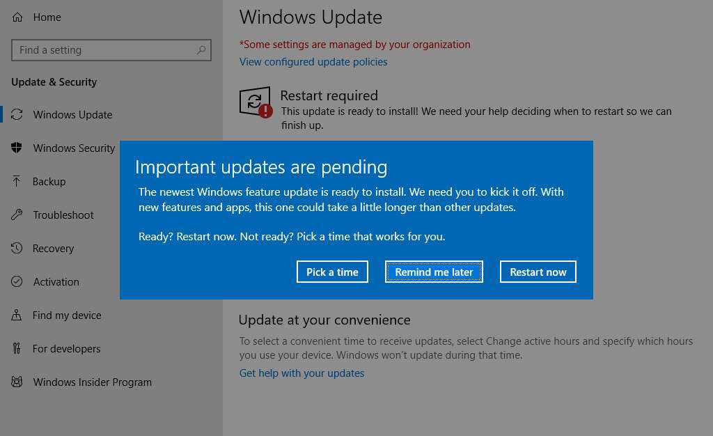Click the Update at your convenience heading
This screenshot has height=436, width=713.
click(x=324, y=320)
